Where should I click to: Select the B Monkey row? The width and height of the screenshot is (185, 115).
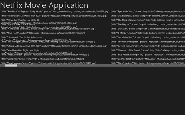pos(148,33)
